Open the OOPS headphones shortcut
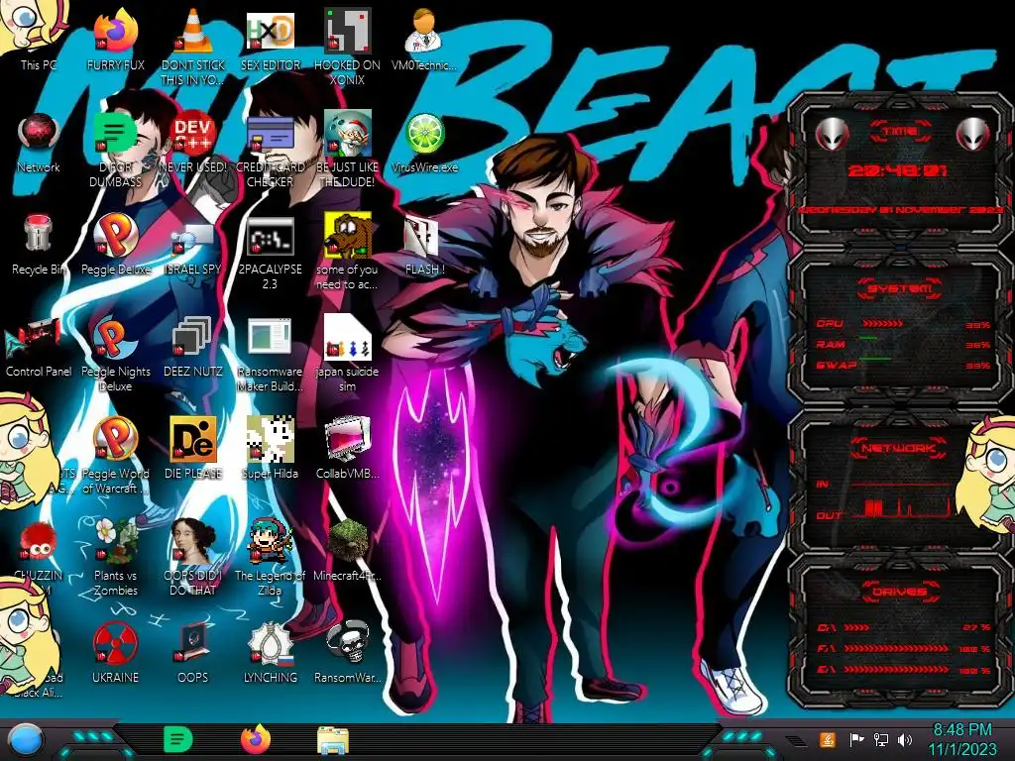The height and width of the screenshot is (761, 1015). (193, 652)
